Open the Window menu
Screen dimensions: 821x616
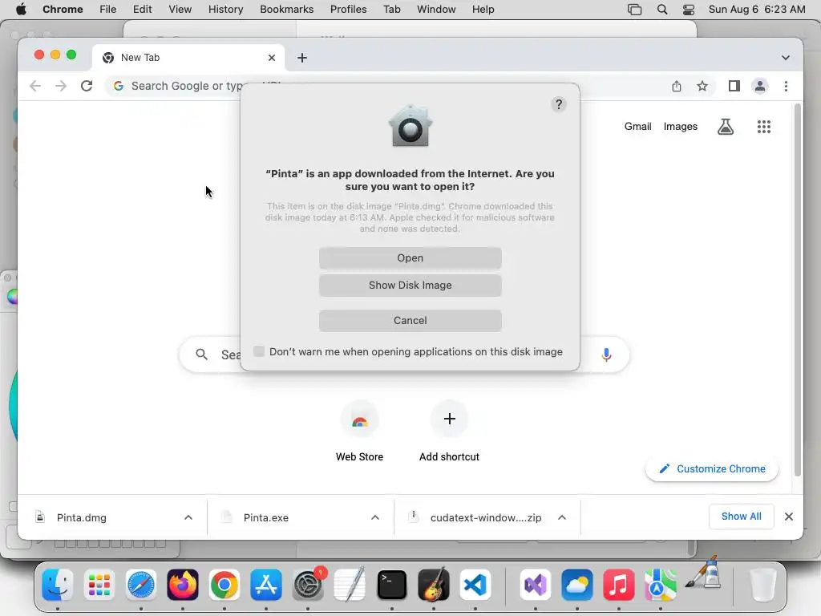[436, 10]
